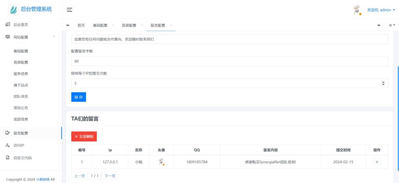Click the admin avatar in header
Viewport: 399px width, 183px height.
(x=357, y=10)
